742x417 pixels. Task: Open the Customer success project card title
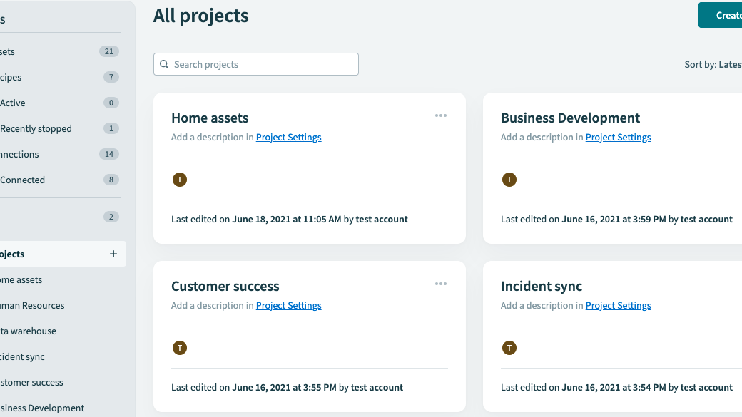tap(225, 287)
